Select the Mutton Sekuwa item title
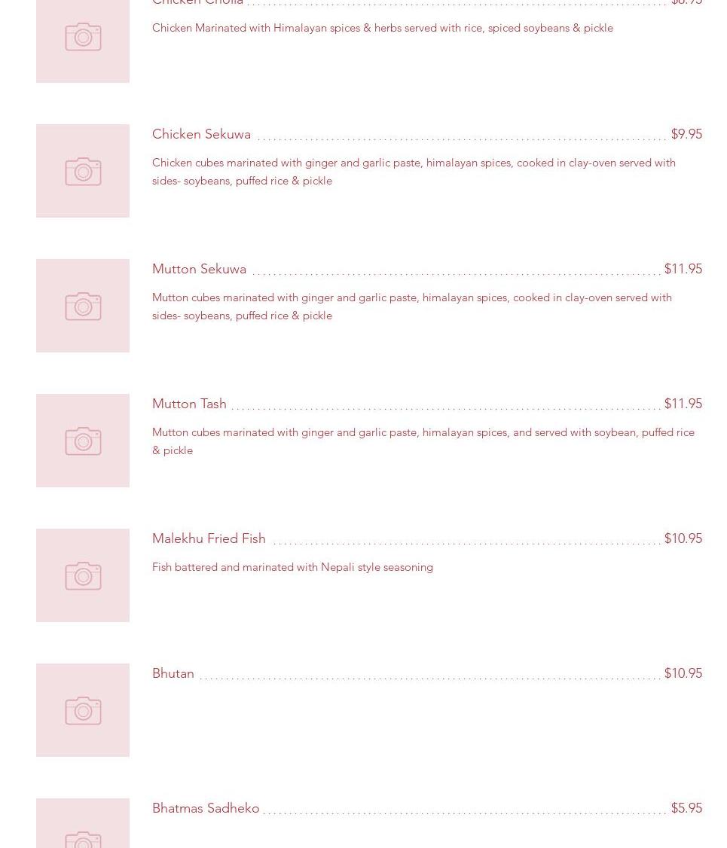The height and width of the screenshot is (848, 727). [199, 269]
